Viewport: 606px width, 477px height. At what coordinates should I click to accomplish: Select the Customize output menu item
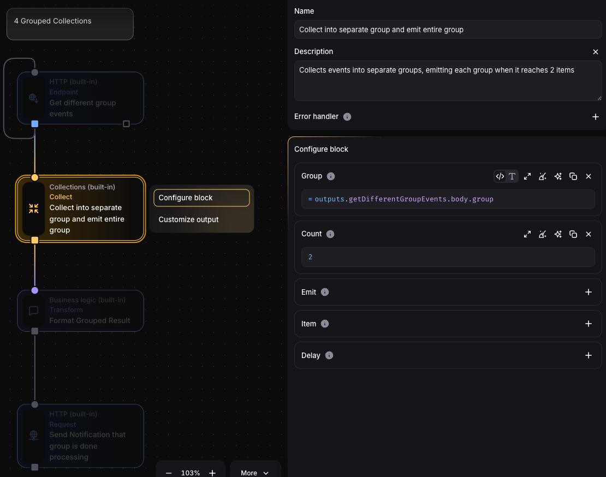[189, 219]
